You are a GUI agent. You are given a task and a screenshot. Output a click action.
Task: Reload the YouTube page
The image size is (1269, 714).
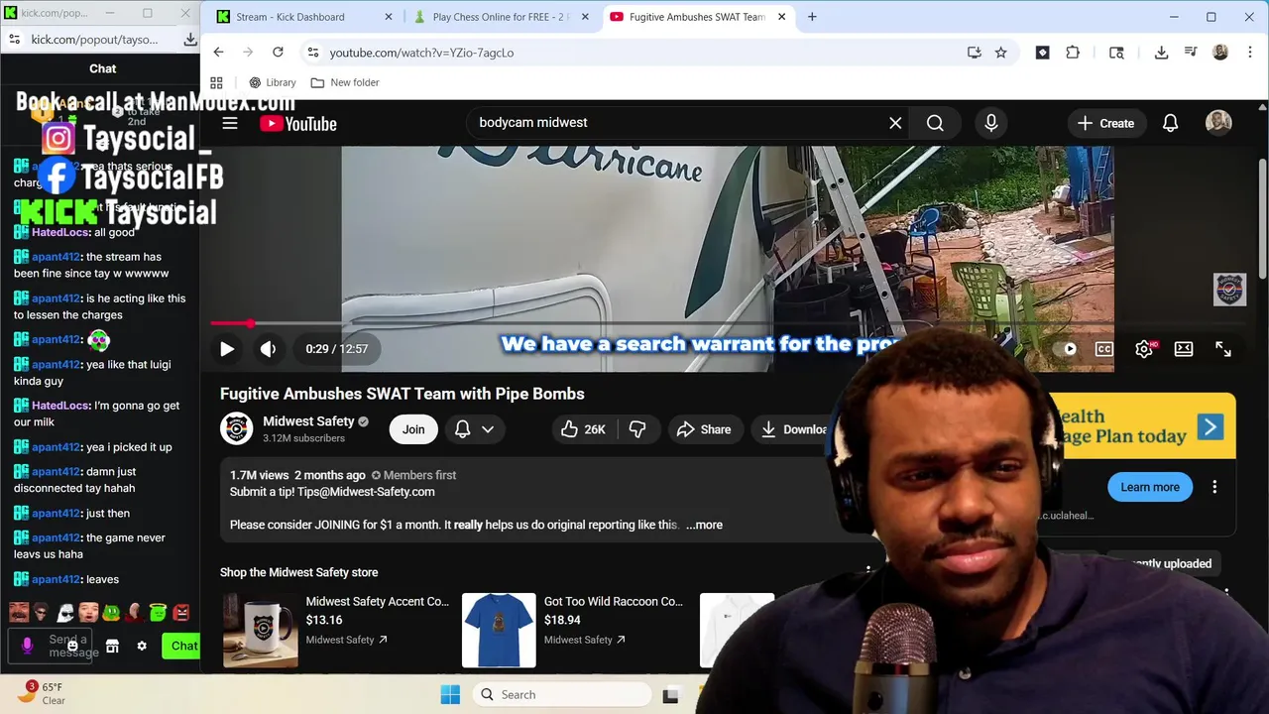point(279,53)
